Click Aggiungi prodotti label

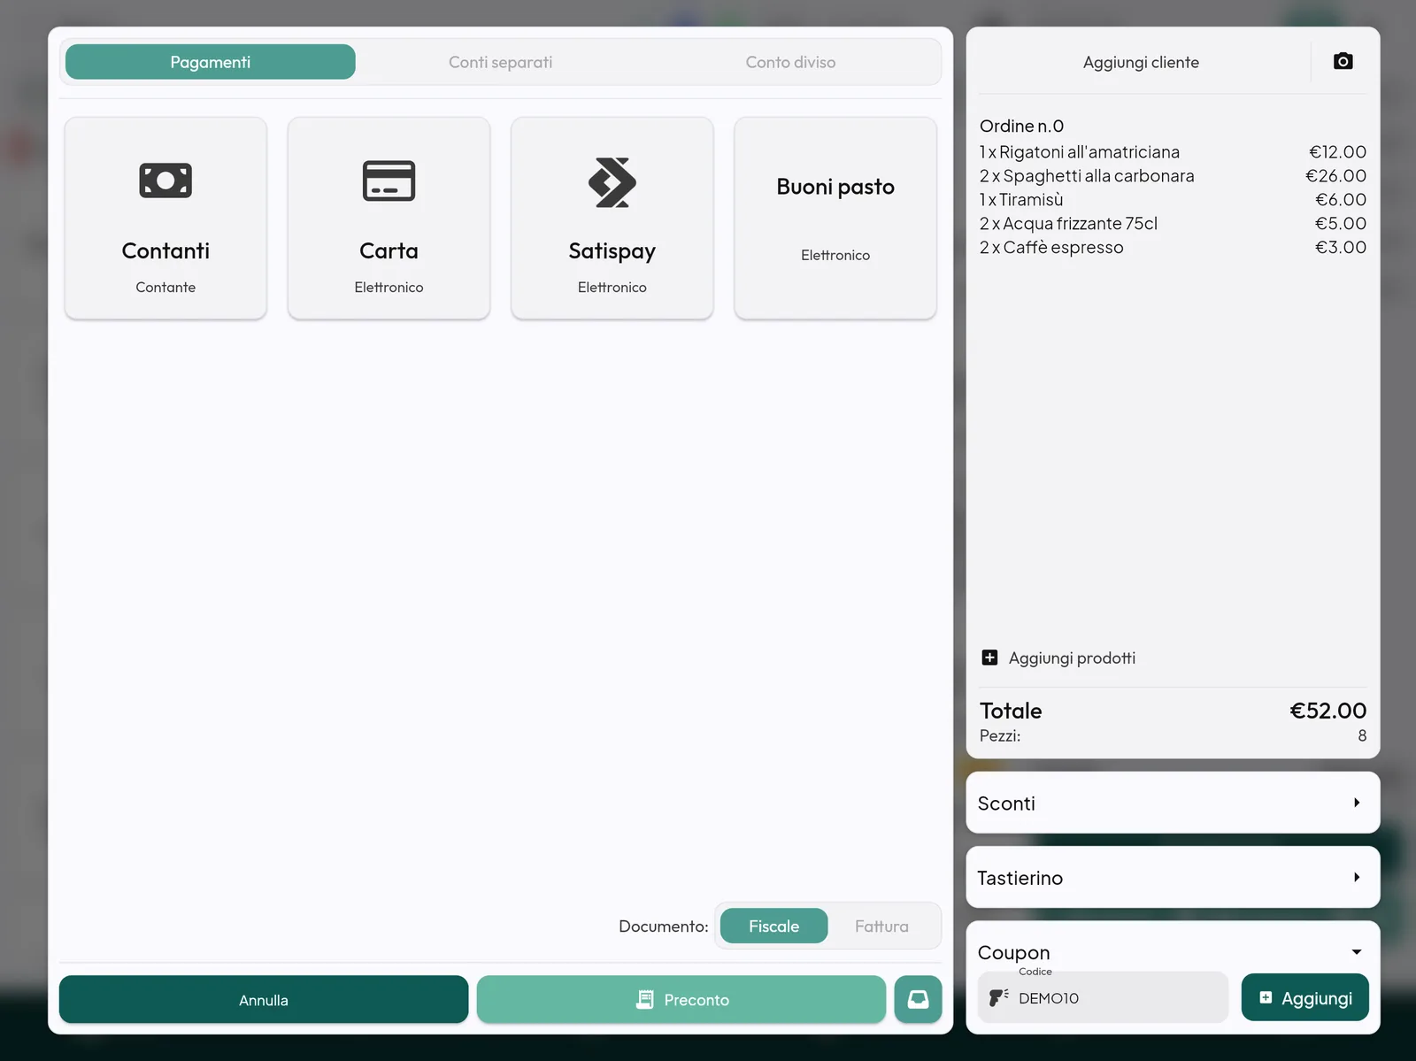pos(1072,657)
